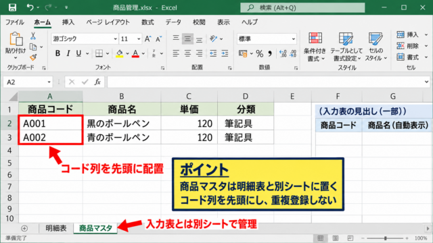Open font color dropdown arrow

point(143,53)
